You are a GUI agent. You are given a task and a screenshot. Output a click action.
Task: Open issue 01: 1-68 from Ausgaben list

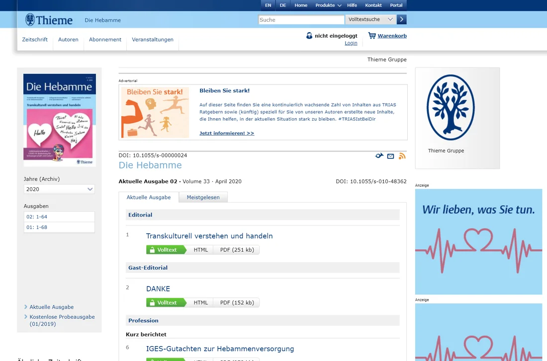[x=59, y=227]
